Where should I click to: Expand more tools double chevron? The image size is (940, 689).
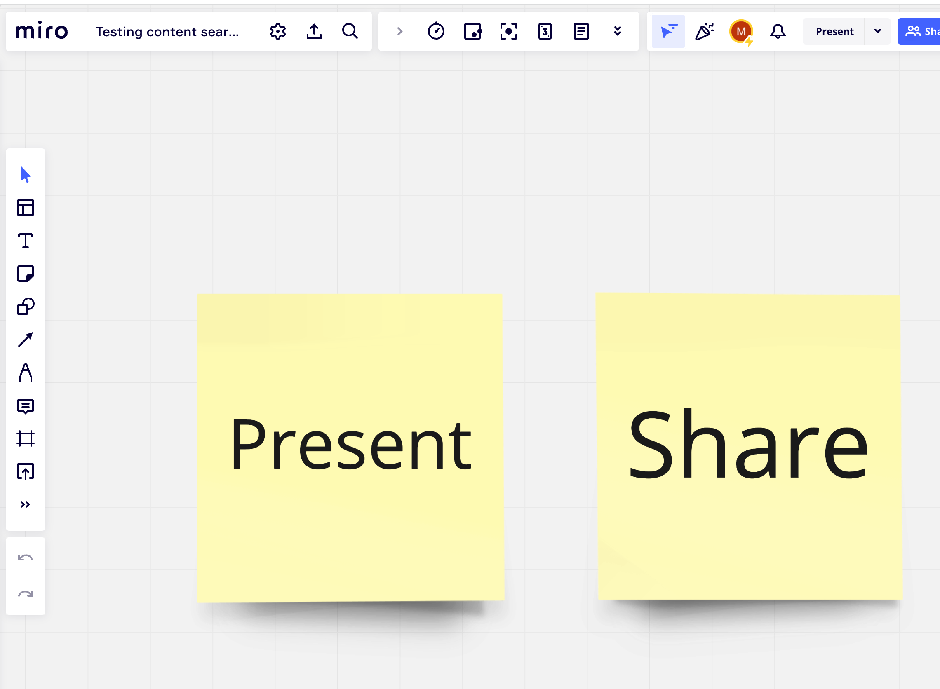pos(26,505)
